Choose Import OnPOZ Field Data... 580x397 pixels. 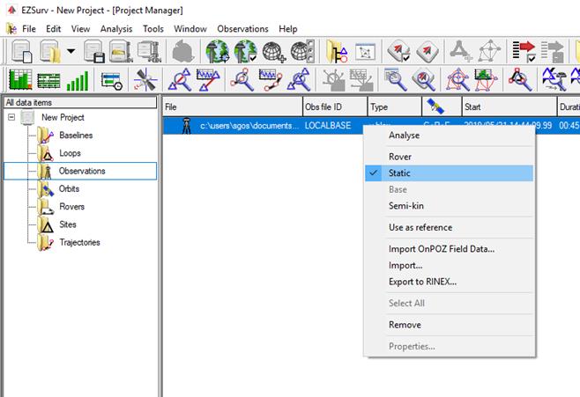449,249
